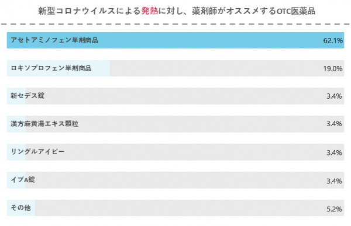
Task: Select the 5.2% value in その他 row
Action: click(334, 209)
